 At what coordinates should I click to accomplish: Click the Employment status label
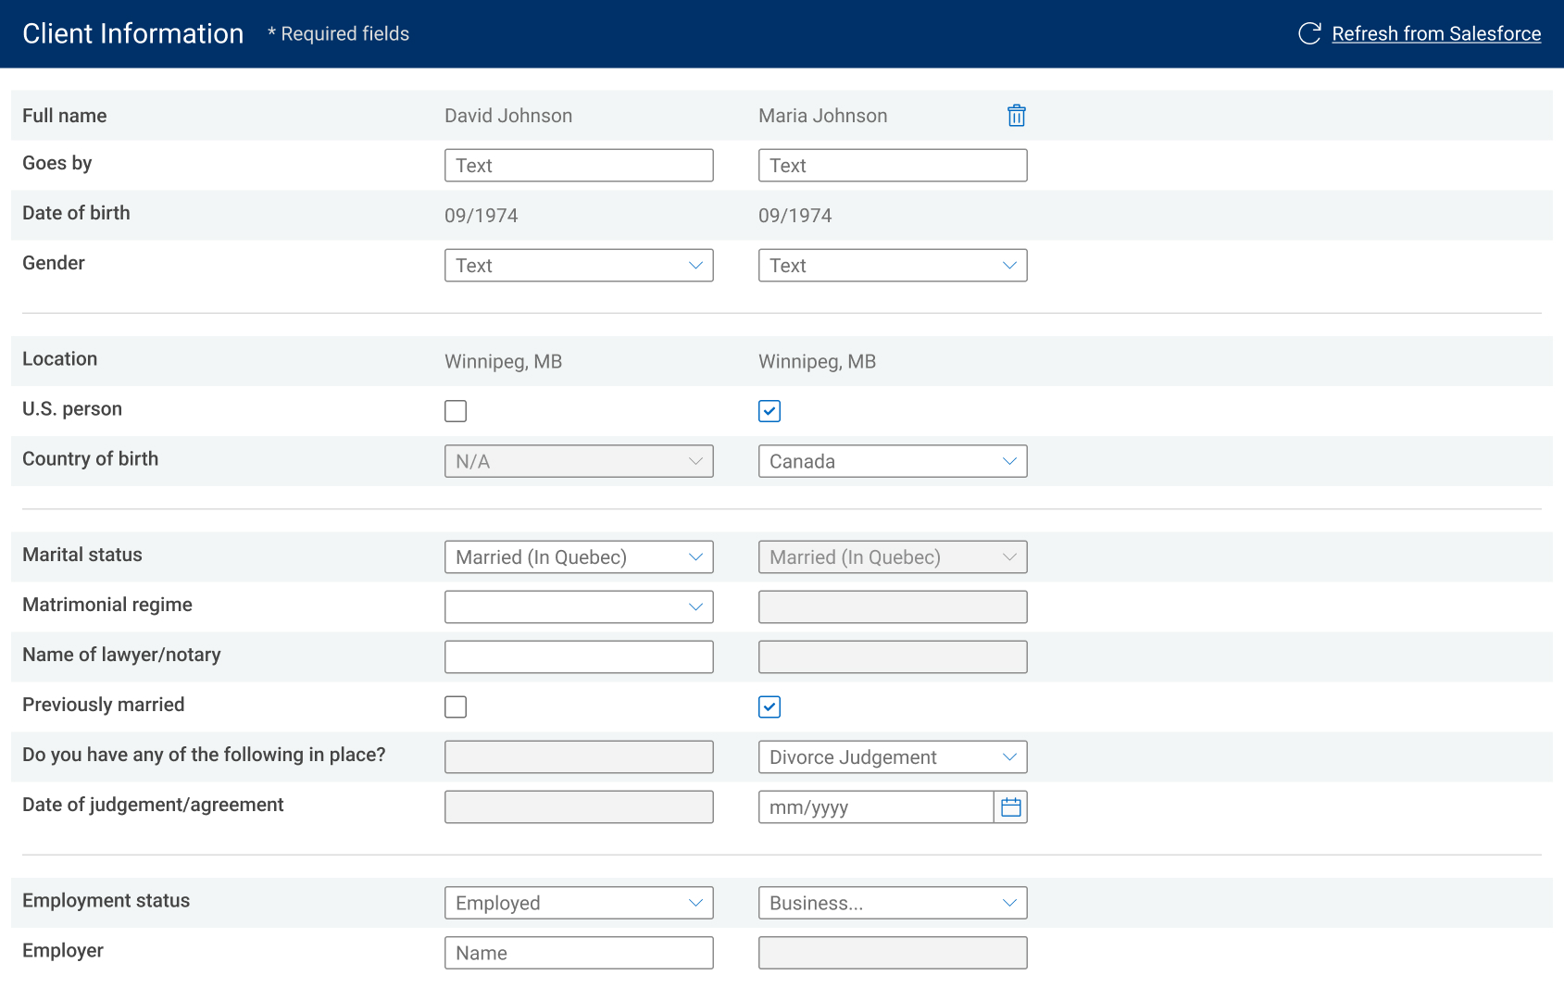(x=106, y=901)
